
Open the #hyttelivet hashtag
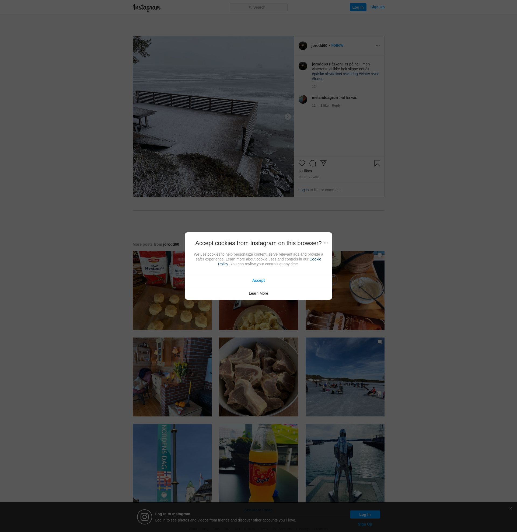pyautogui.click(x=333, y=74)
